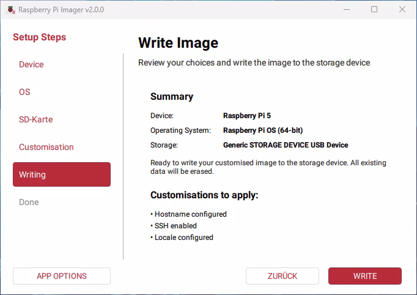This screenshot has width=417, height=295.
Task: Click the Raspberry Pi logo in title bar
Action: click(x=10, y=10)
